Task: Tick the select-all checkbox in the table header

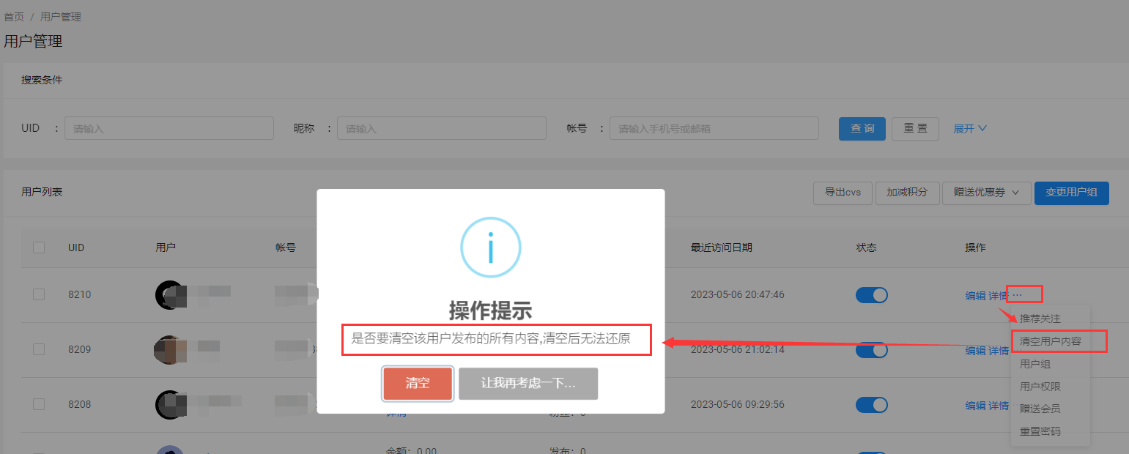Action: pos(39,248)
